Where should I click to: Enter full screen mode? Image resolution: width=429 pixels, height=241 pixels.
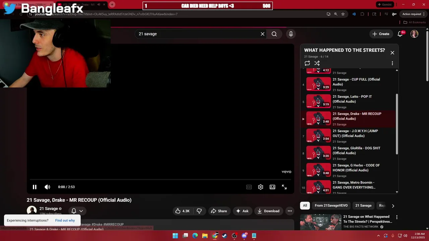284,187
